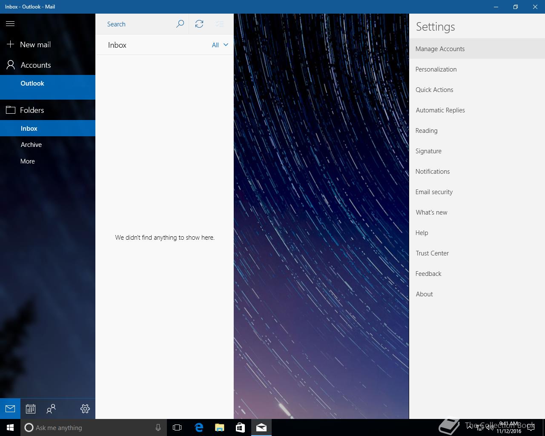The image size is (545, 436).
Task: Select the Outlook account
Action: pos(32,83)
